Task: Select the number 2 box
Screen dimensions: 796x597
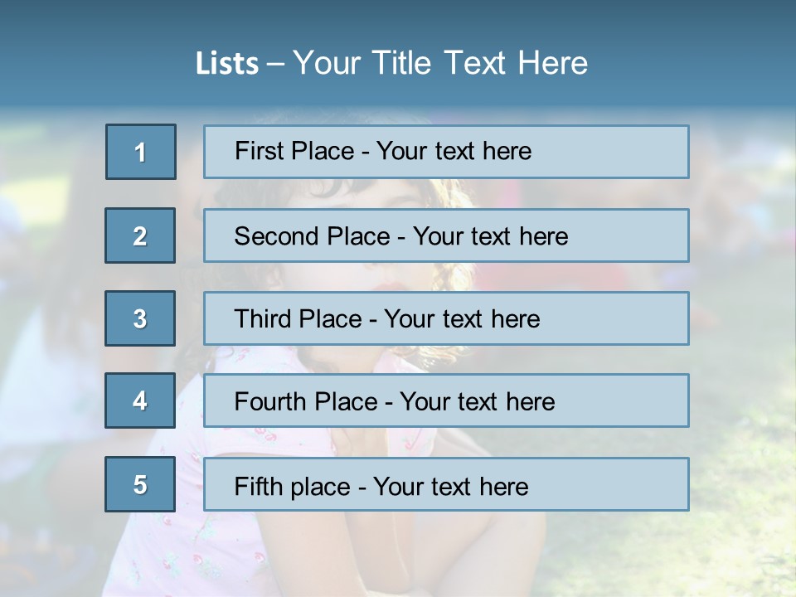Action: click(x=140, y=235)
